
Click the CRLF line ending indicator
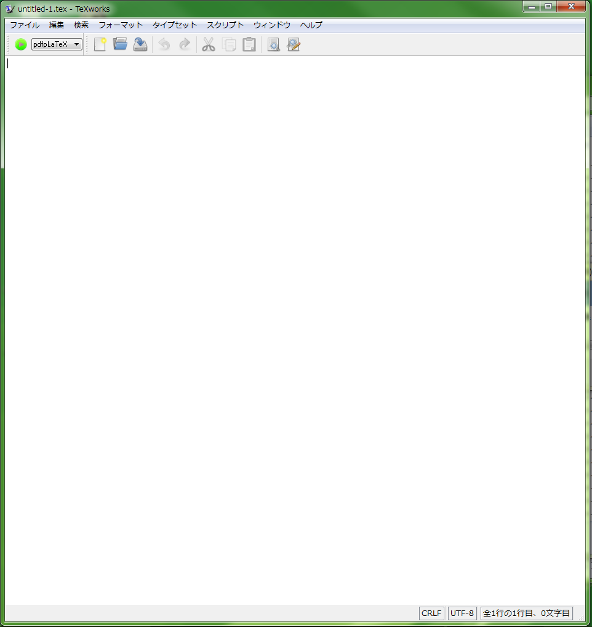pos(431,613)
